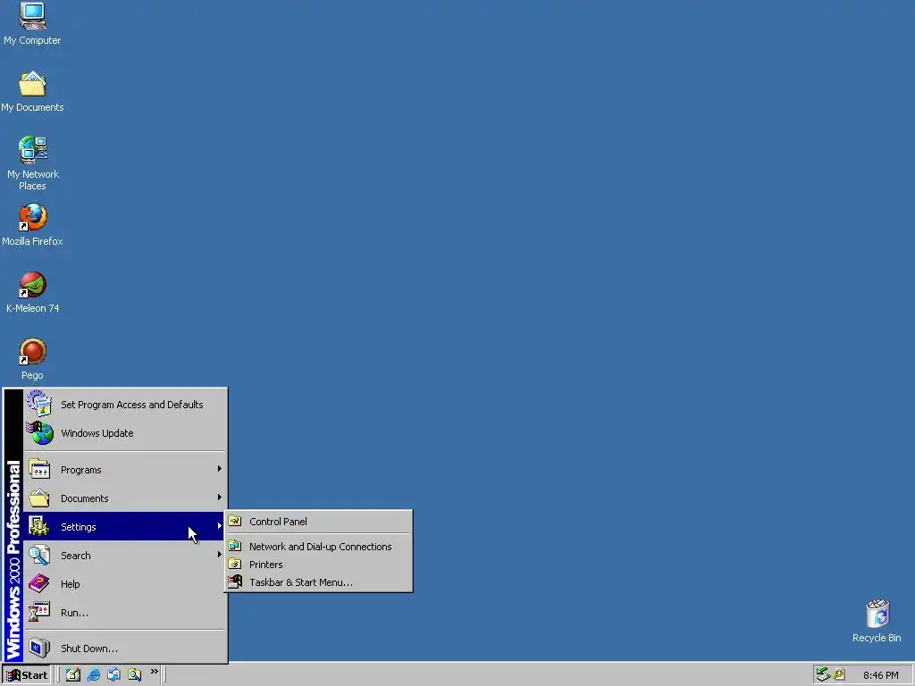Open Printers from the Settings submenu

point(319,565)
